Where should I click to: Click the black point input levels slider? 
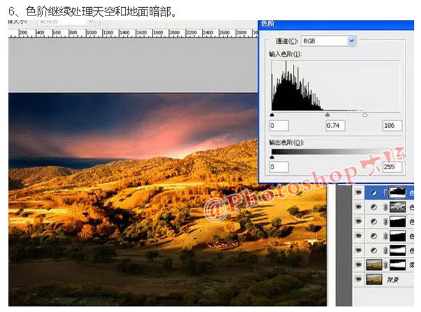pyautogui.click(x=272, y=114)
